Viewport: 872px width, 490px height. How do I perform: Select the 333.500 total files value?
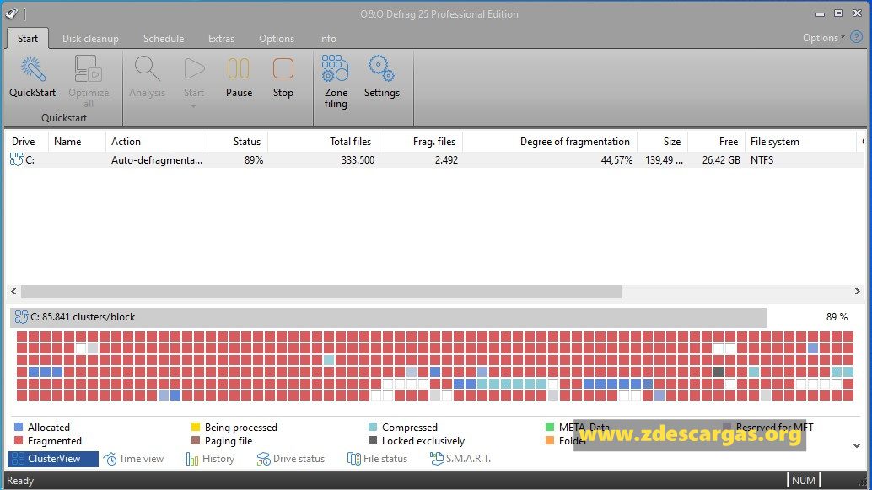click(358, 159)
